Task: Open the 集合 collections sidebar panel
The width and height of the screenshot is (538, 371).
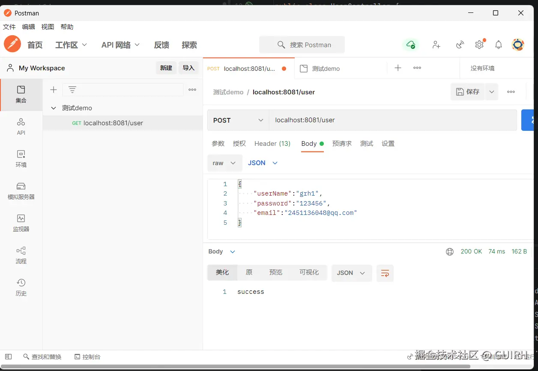Action: click(21, 94)
